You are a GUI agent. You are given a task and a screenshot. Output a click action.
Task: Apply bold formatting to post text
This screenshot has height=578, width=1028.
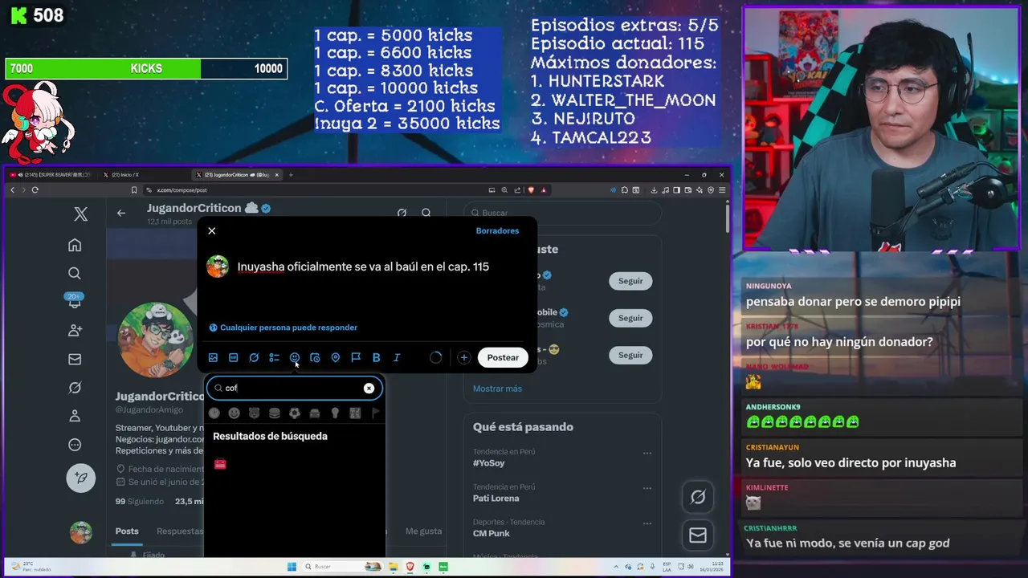(376, 357)
